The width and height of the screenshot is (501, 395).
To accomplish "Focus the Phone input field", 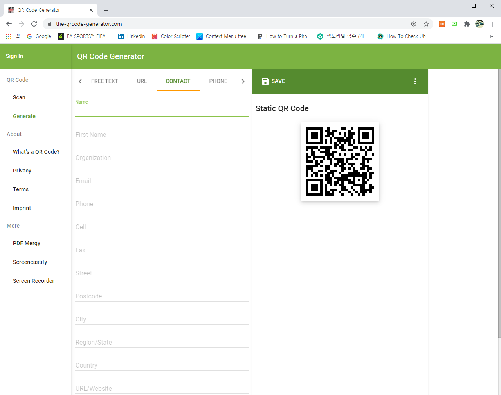I will coord(162,204).
